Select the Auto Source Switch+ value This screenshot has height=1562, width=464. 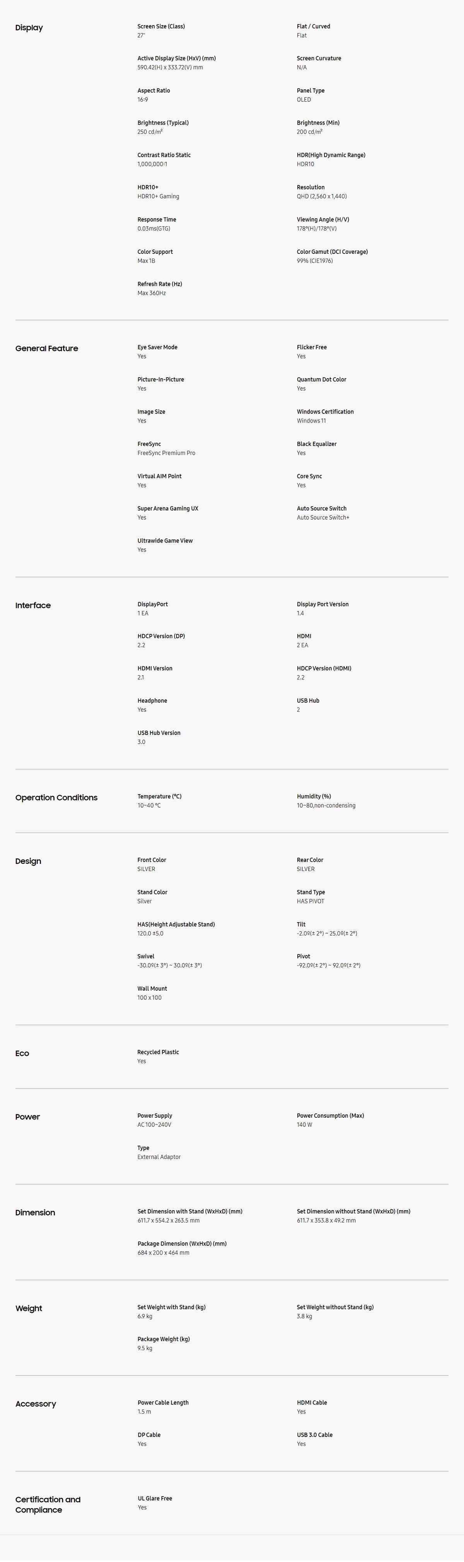(x=323, y=518)
